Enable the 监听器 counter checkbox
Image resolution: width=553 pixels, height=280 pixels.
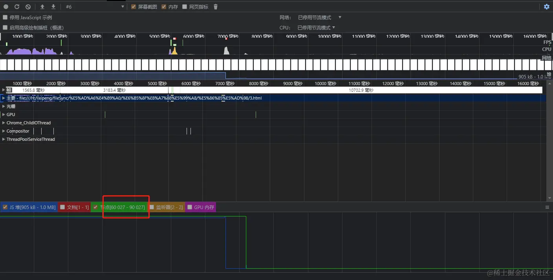[152, 207]
